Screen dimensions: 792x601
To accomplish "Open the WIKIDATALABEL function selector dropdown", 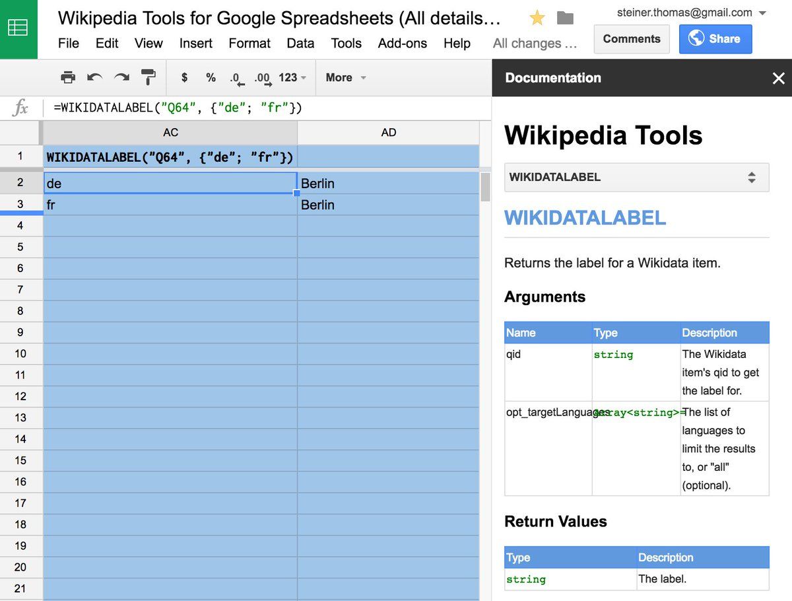I will coord(636,177).
